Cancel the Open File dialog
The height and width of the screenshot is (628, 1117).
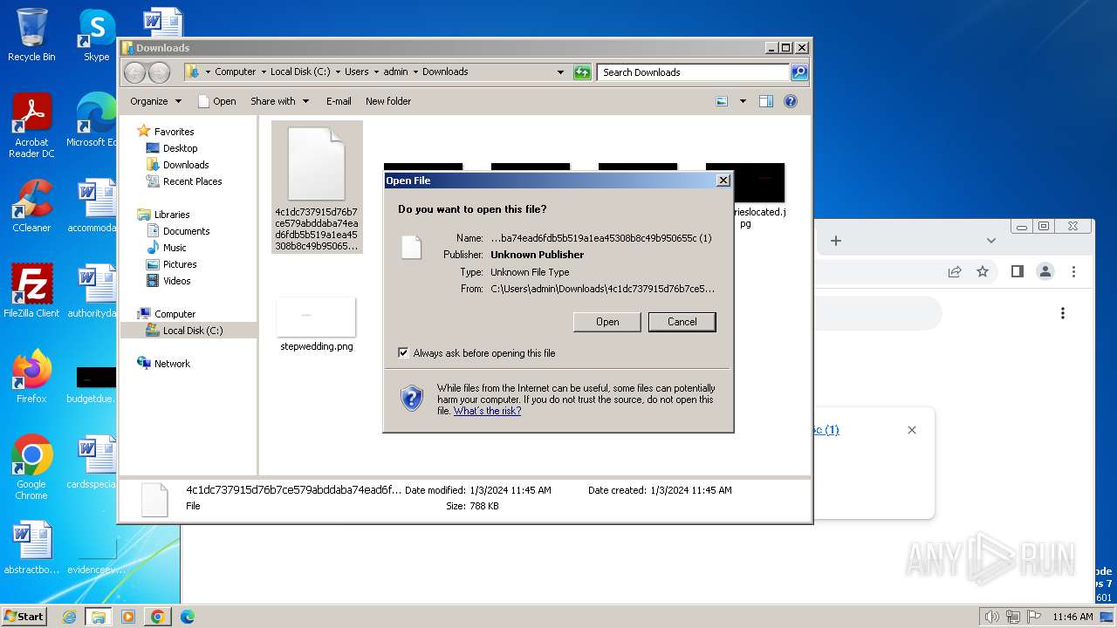(682, 322)
